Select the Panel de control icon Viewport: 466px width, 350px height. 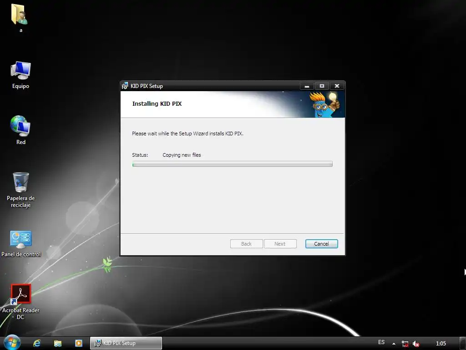pyautogui.click(x=21, y=244)
